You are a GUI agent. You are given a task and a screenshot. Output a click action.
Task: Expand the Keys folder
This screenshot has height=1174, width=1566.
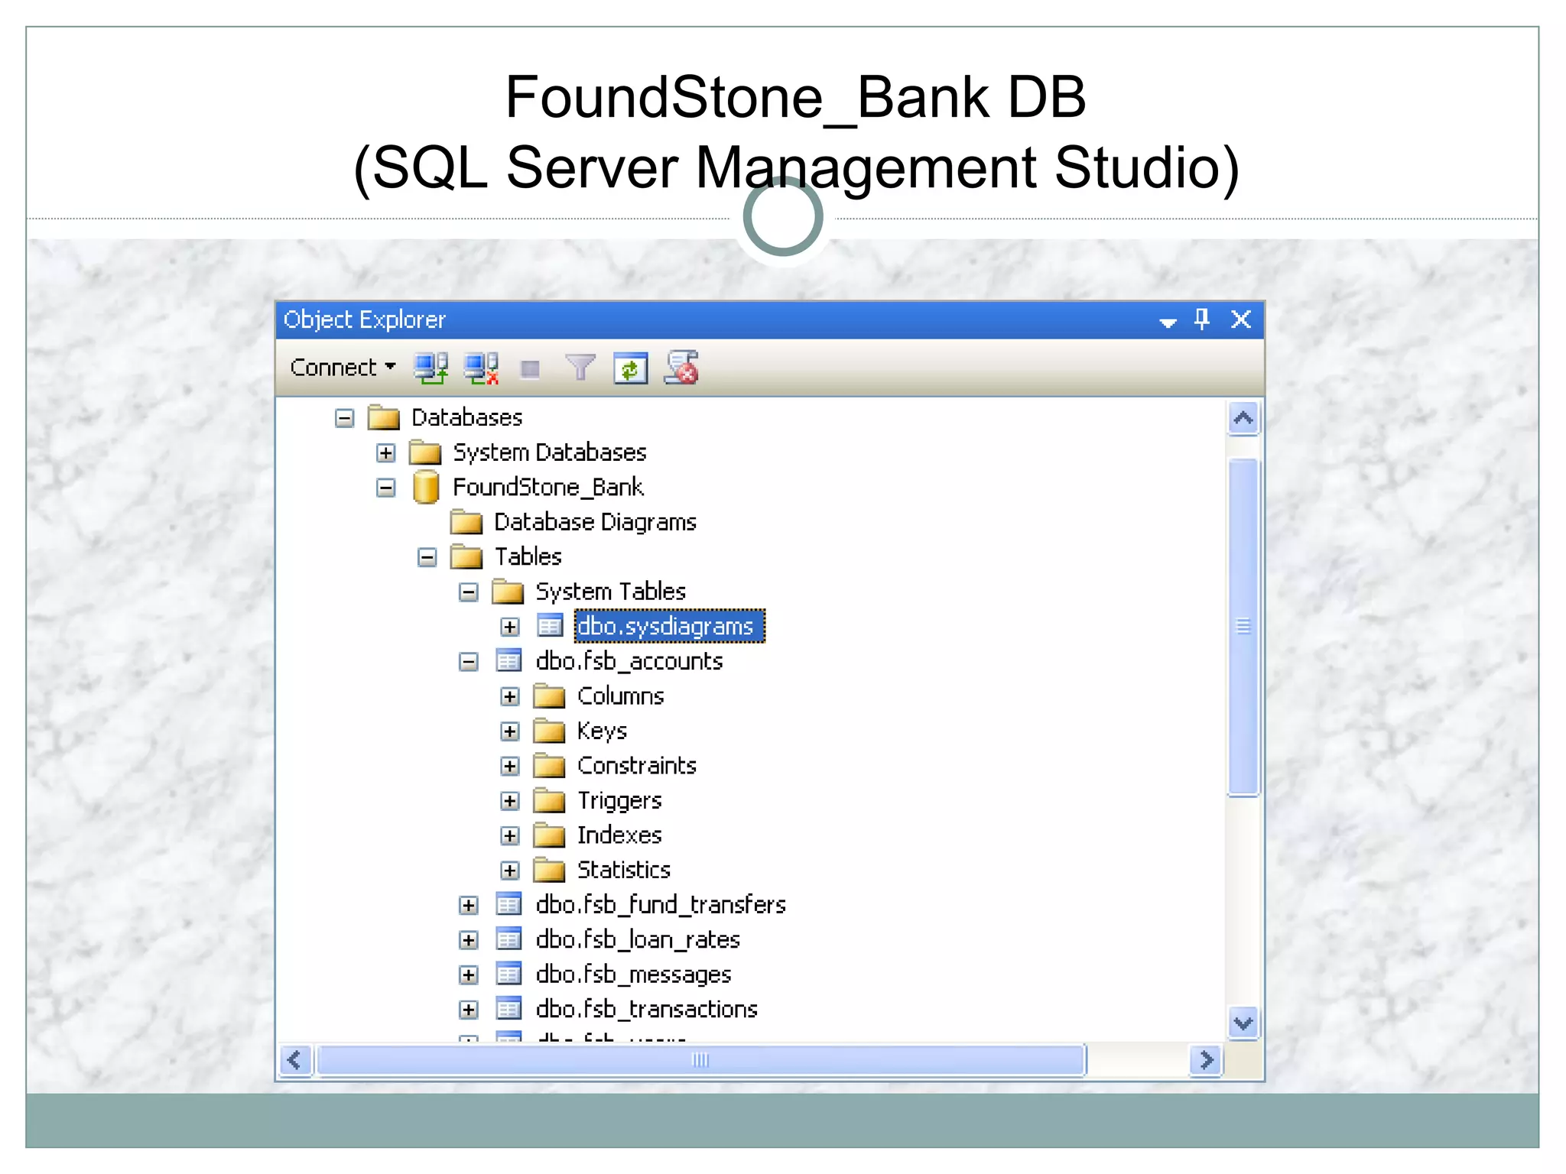coord(510,731)
